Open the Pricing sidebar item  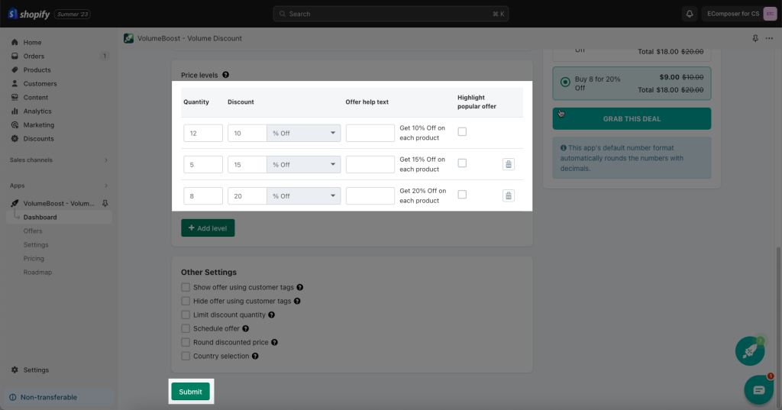[34, 258]
